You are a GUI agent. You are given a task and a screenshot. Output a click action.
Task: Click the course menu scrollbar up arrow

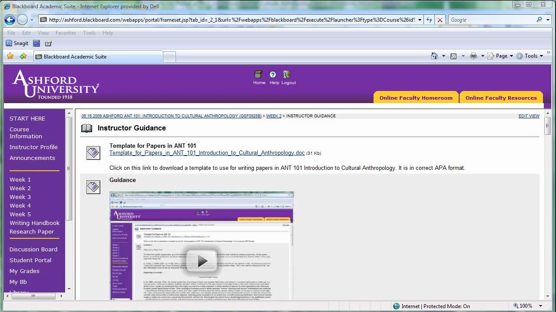(x=69, y=113)
